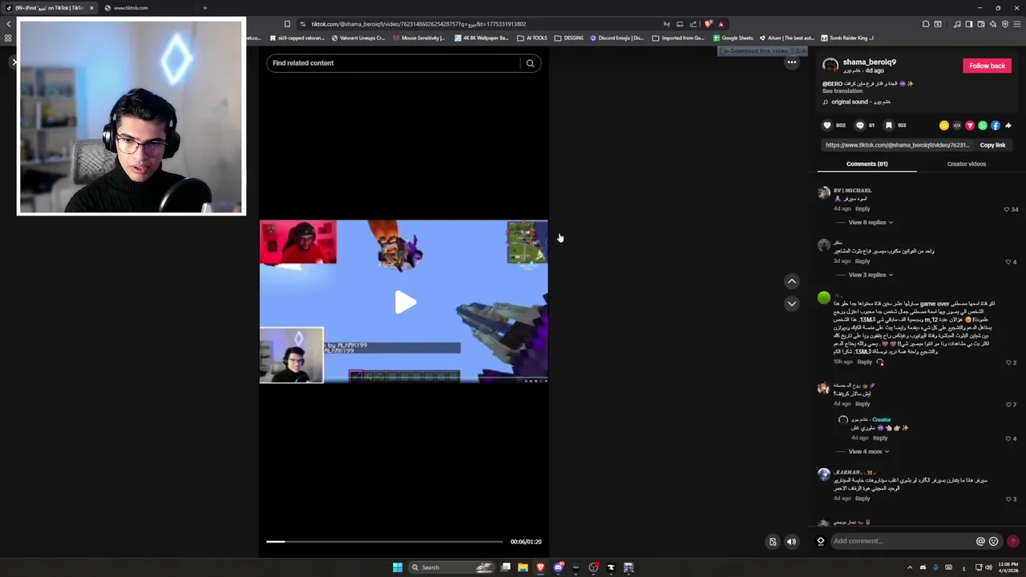The height and width of the screenshot is (577, 1026).
Task: Open the browser extensions puzzle icon
Action: [926, 24]
